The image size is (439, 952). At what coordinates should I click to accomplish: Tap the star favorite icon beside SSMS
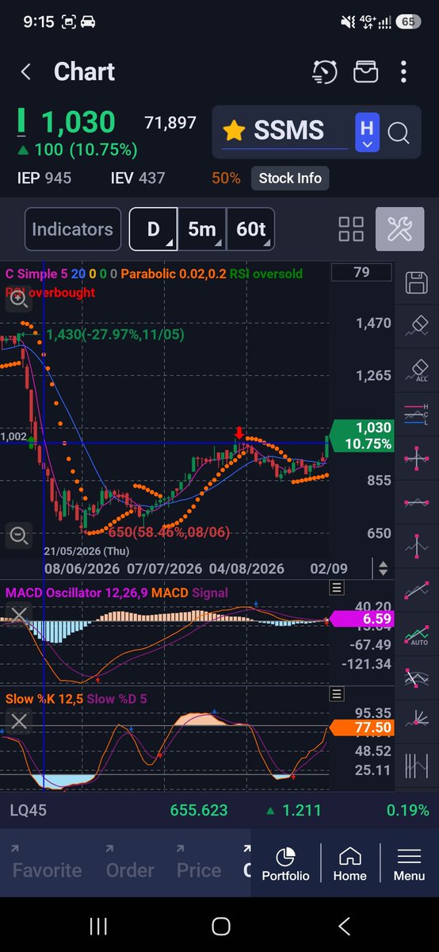click(233, 131)
